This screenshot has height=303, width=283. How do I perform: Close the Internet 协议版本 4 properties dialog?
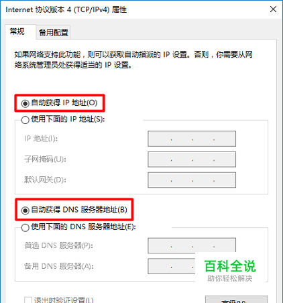(273, 9)
